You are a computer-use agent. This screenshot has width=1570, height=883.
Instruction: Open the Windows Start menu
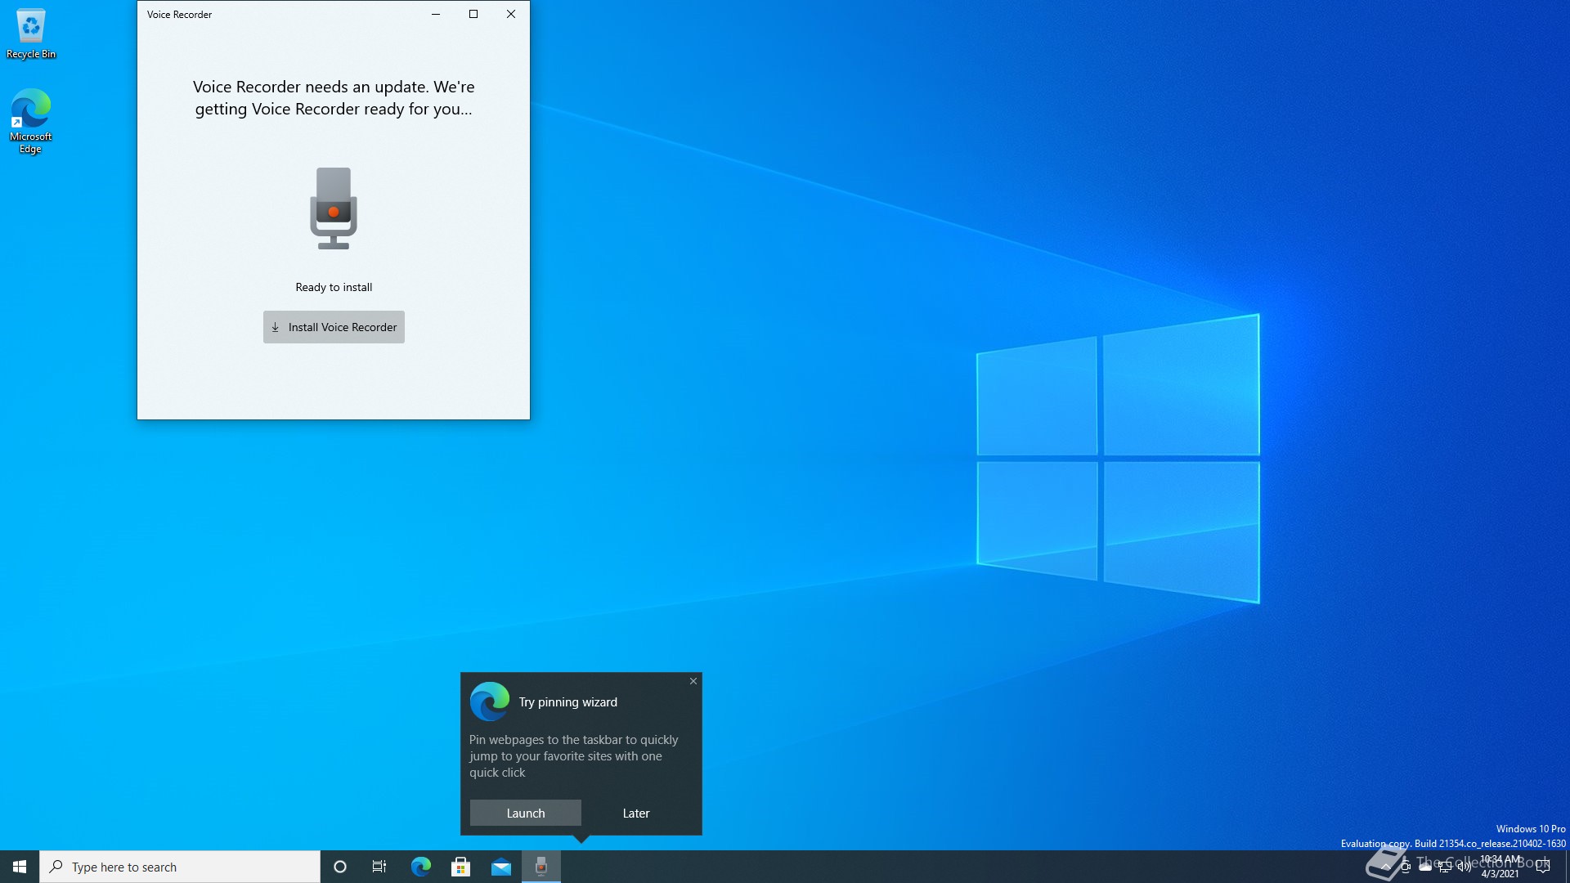(x=20, y=867)
